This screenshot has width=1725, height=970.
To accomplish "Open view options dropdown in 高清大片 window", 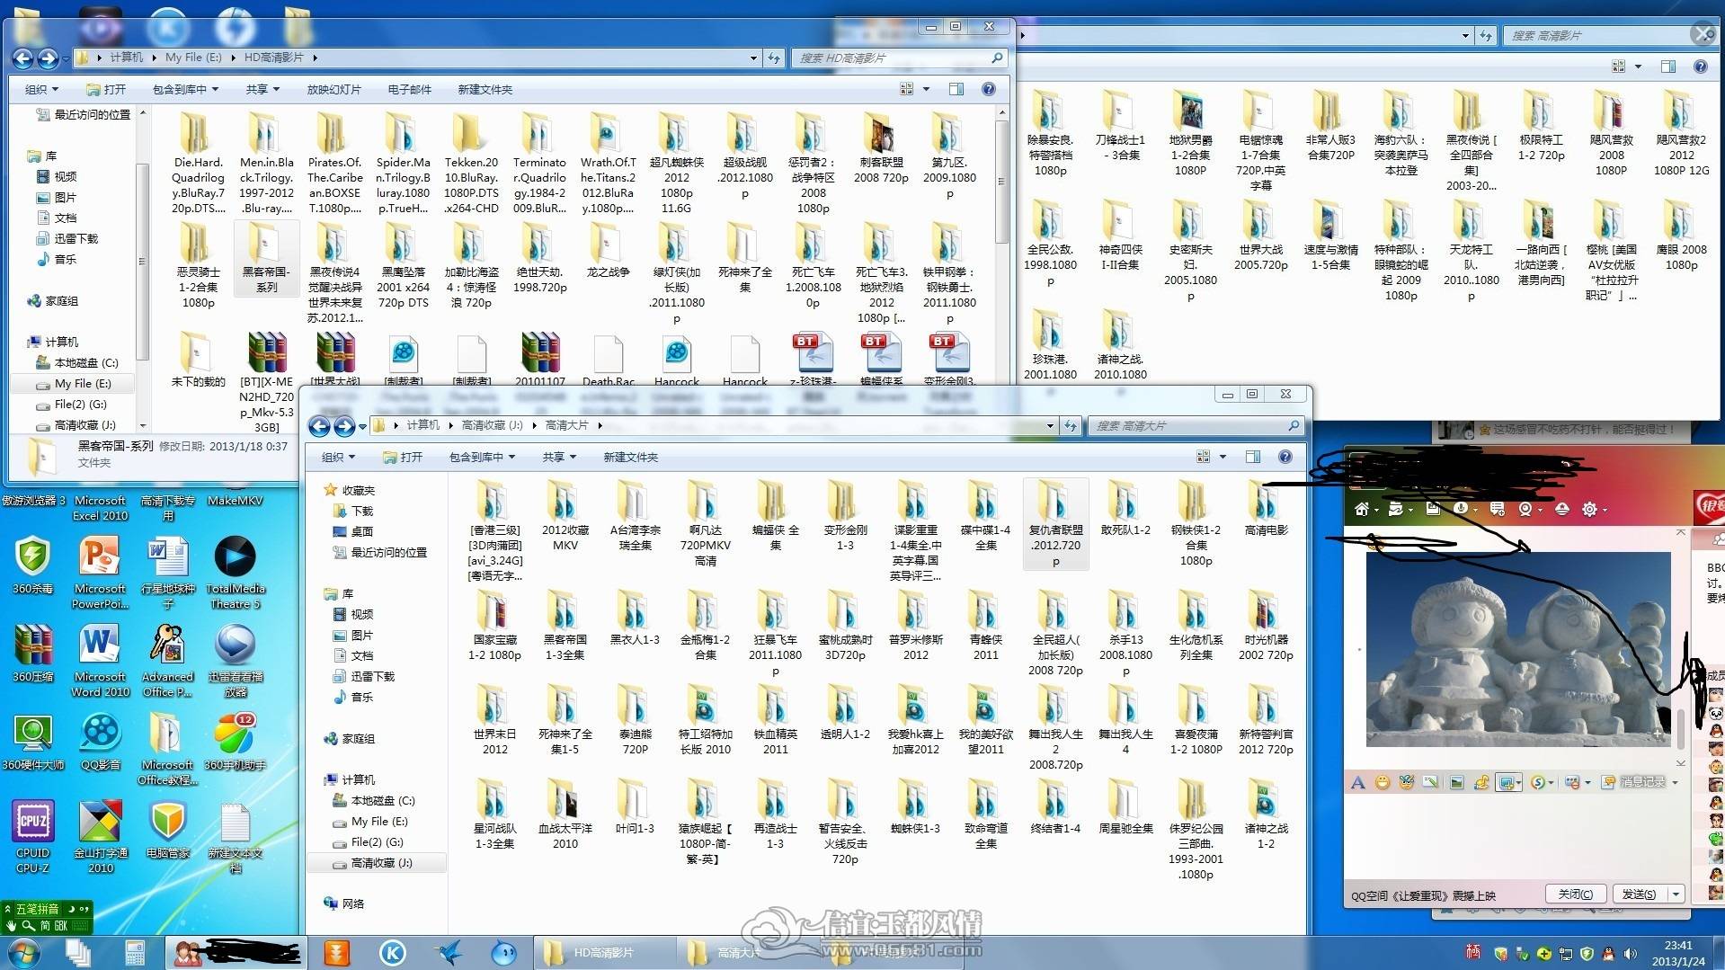I will 1223,457.
